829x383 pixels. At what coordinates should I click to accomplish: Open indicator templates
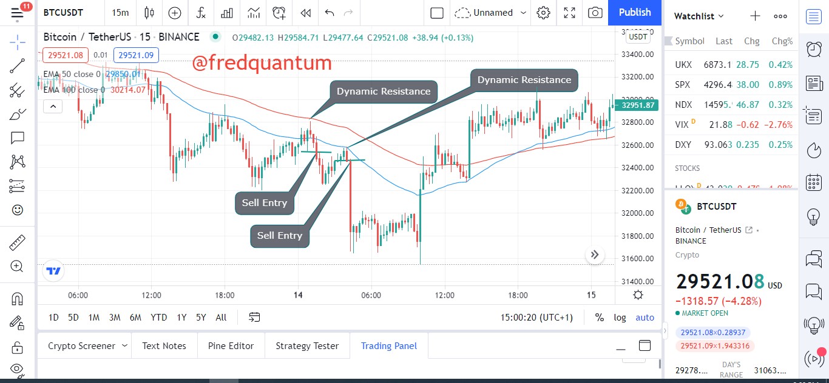(x=254, y=13)
